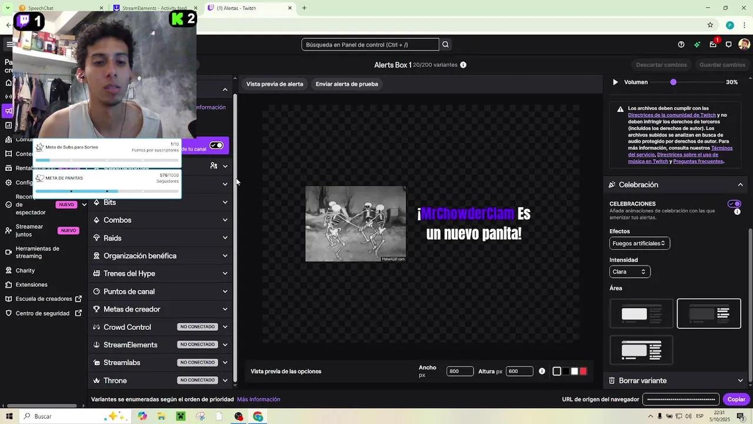753x424 pixels.
Task: Bookmark this page with star icon
Action: point(710,25)
